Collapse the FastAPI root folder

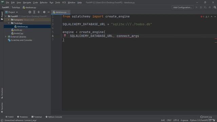6,16
